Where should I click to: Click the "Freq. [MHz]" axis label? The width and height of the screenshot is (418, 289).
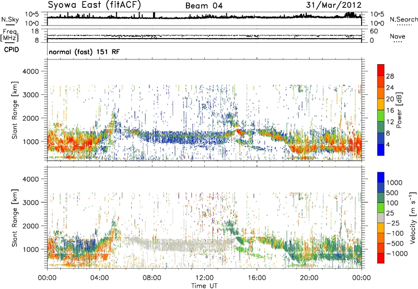(9, 35)
